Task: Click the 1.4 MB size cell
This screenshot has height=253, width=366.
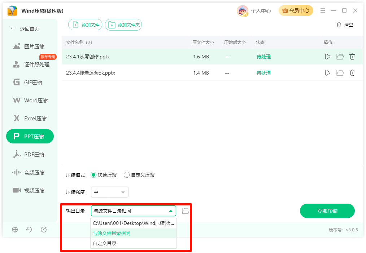Action: pyautogui.click(x=201, y=73)
